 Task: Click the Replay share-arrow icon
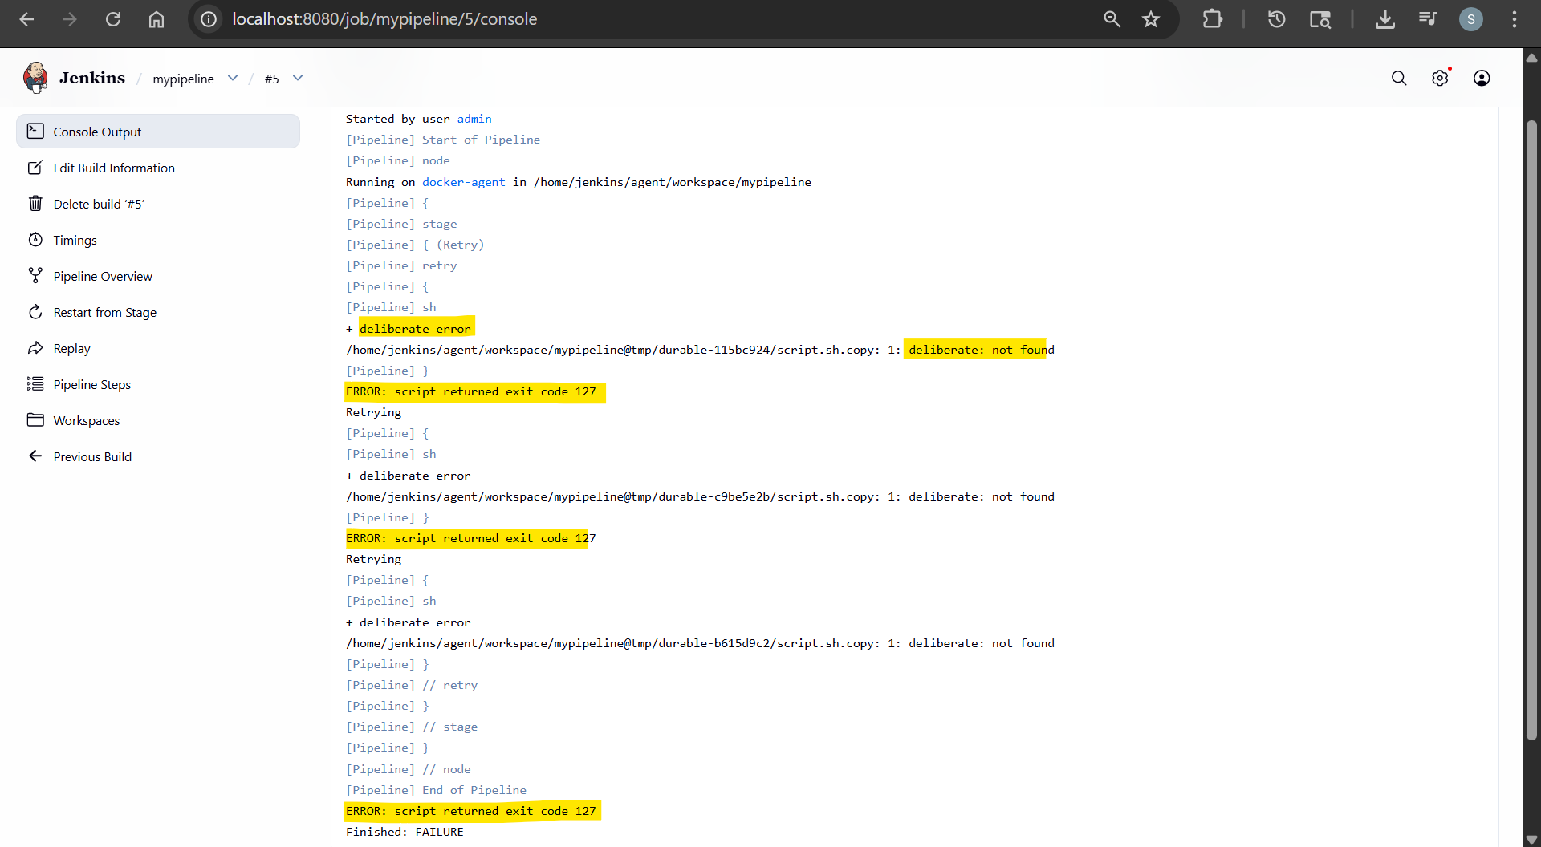pos(35,348)
